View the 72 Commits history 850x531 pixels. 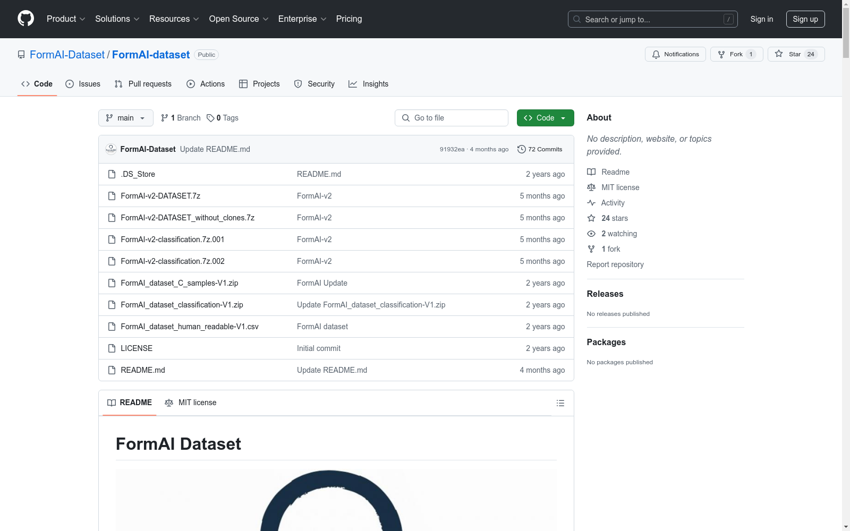[540, 149]
